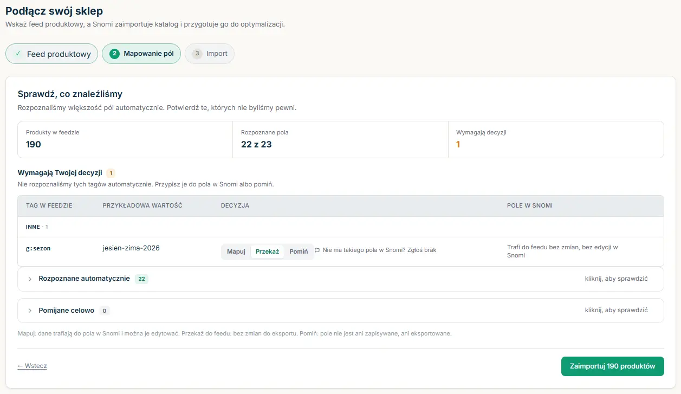681x394 pixels.
Task: Click the flag icon beside the missing-field question
Action: coord(317,251)
